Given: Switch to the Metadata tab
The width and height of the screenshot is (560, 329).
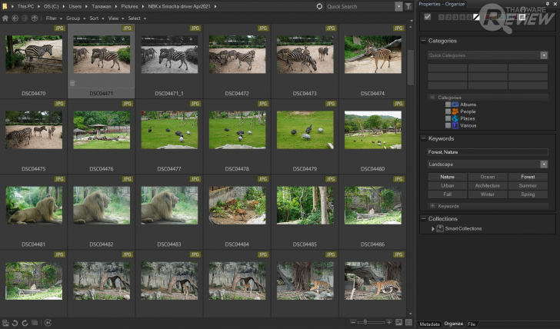Looking at the screenshot, I should click(x=429, y=324).
